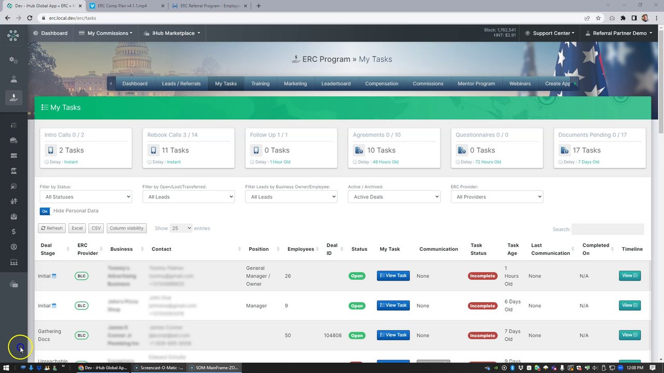
Task: Open the Documents Pending 17 Tasks card
Action: click(600, 148)
